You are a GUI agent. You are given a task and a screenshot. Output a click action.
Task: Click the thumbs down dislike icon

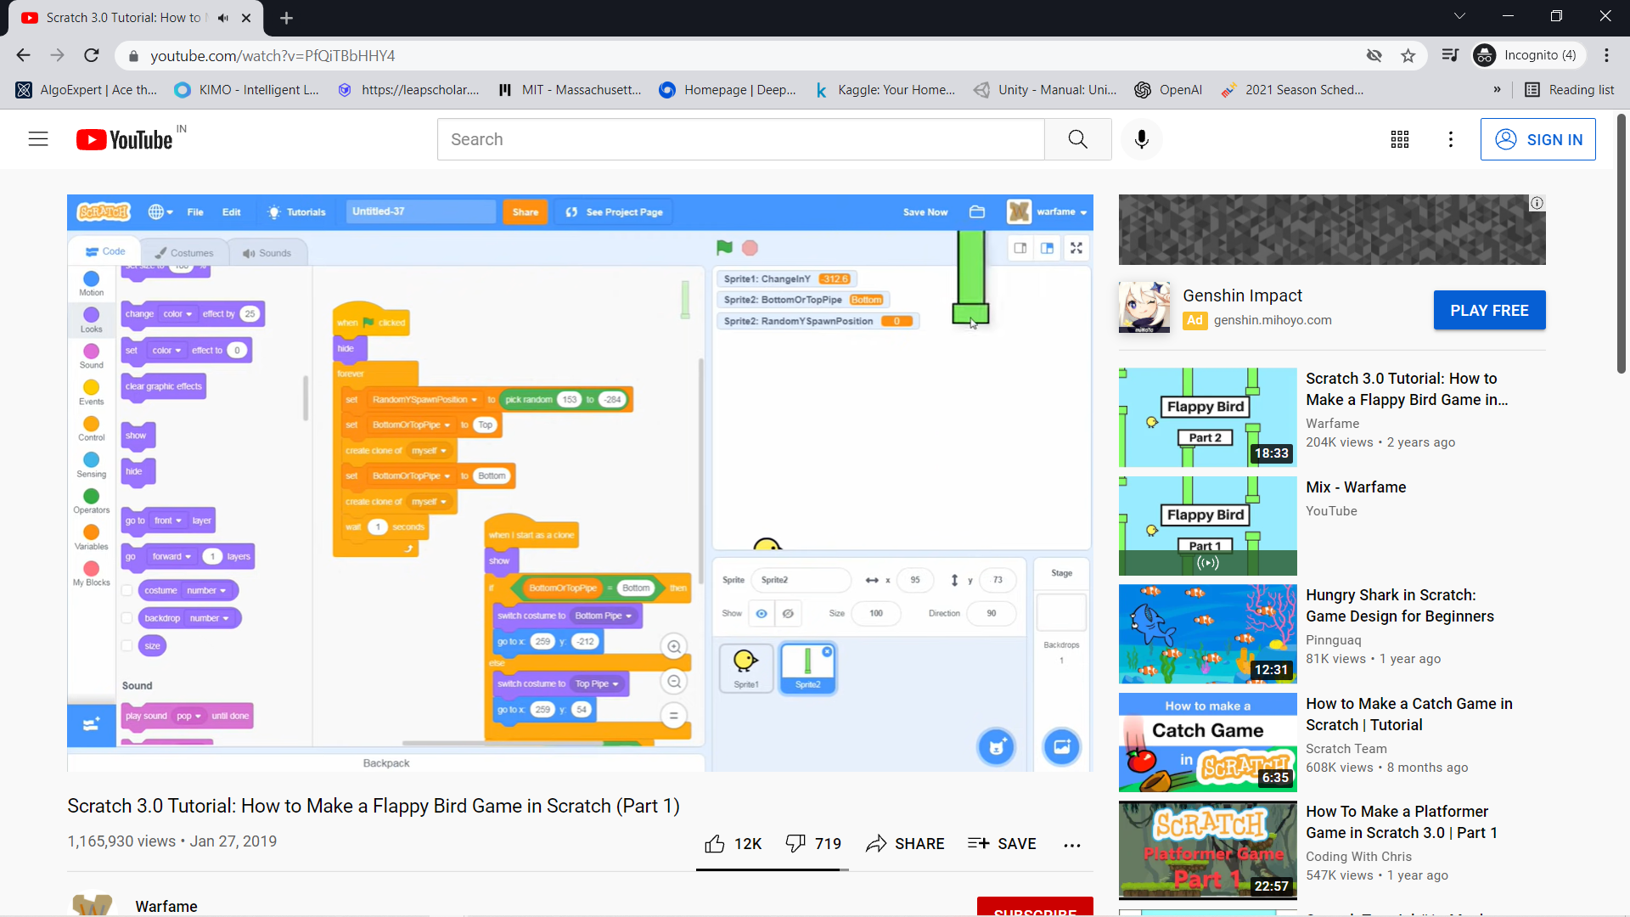[x=795, y=843]
